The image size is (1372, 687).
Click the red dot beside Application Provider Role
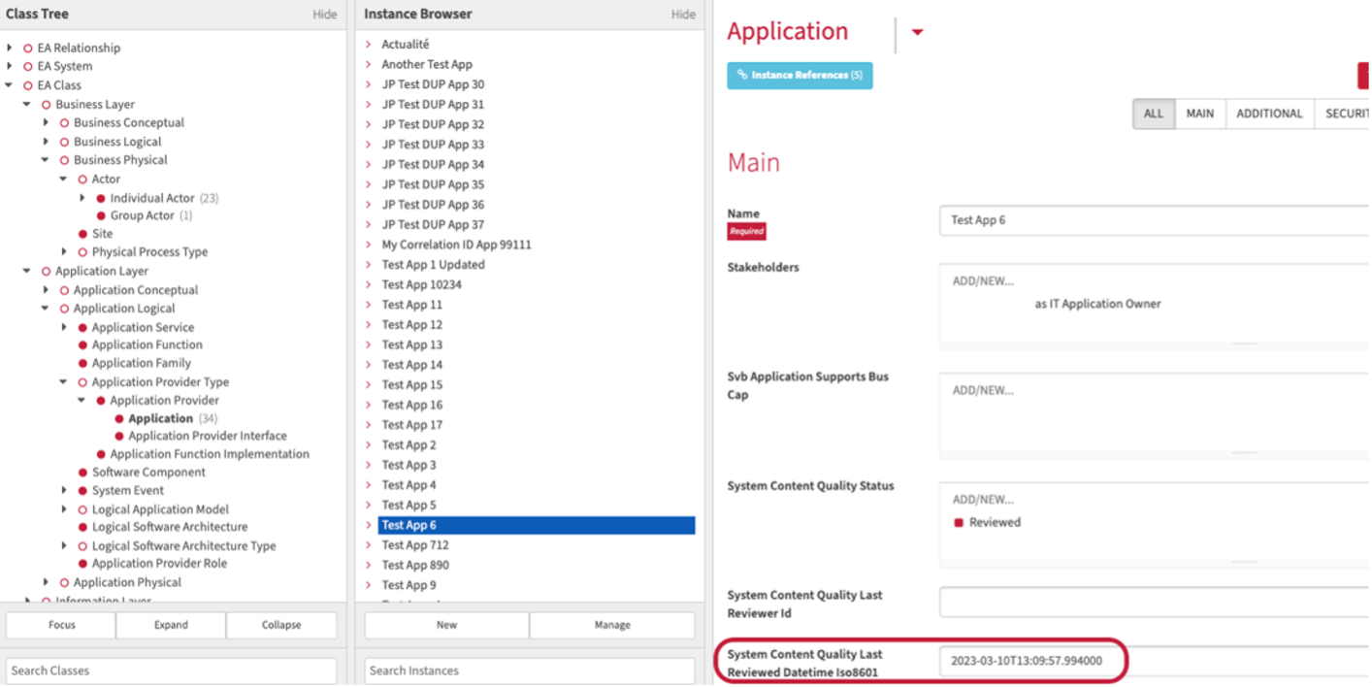pos(82,564)
